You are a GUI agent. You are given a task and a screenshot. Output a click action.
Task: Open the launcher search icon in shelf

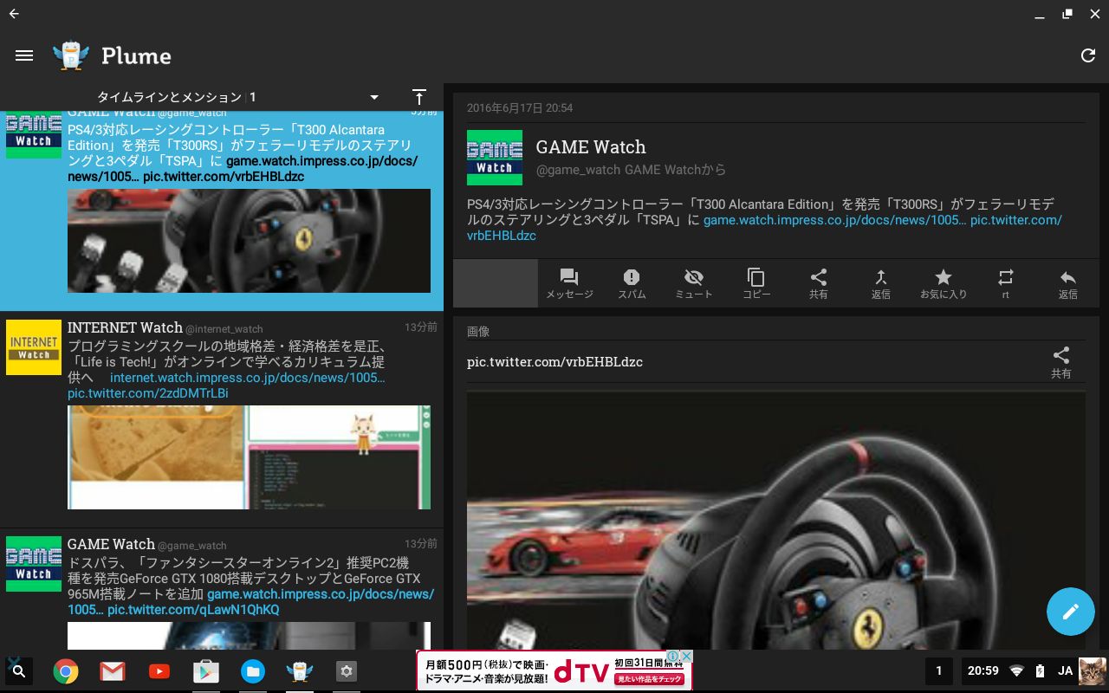click(19, 670)
